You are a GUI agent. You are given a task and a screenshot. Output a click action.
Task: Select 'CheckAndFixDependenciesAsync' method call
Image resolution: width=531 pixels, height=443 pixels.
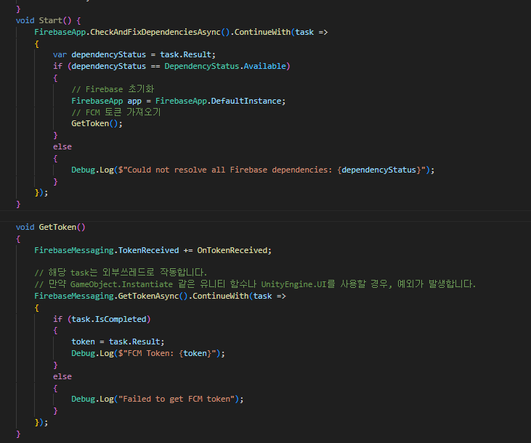(x=155, y=32)
